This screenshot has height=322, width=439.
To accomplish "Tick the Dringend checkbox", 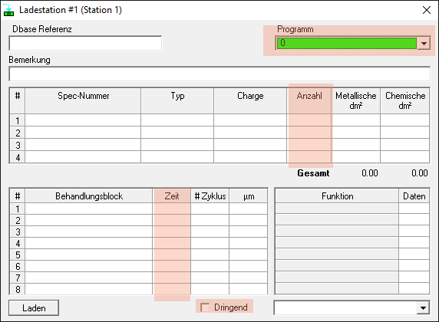I will point(205,307).
